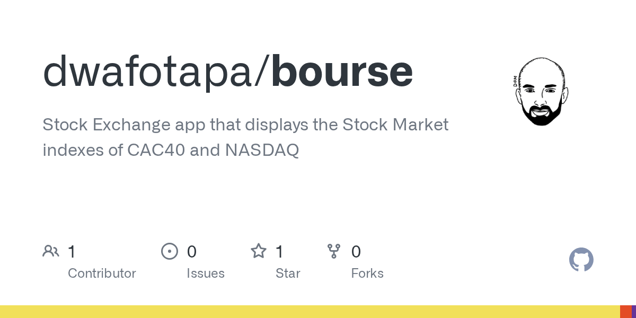Open the dwafotapa owner name
The image size is (636, 318).
148,72
